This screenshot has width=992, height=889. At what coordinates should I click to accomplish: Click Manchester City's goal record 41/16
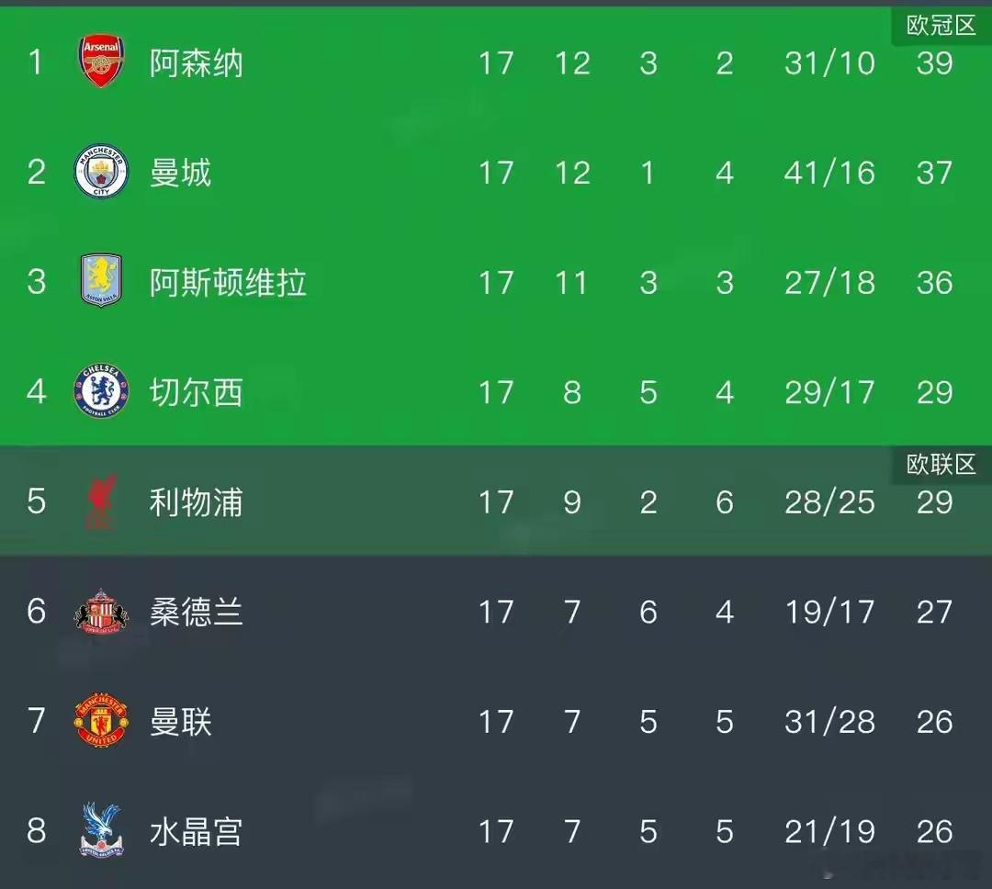click(829, 173)
